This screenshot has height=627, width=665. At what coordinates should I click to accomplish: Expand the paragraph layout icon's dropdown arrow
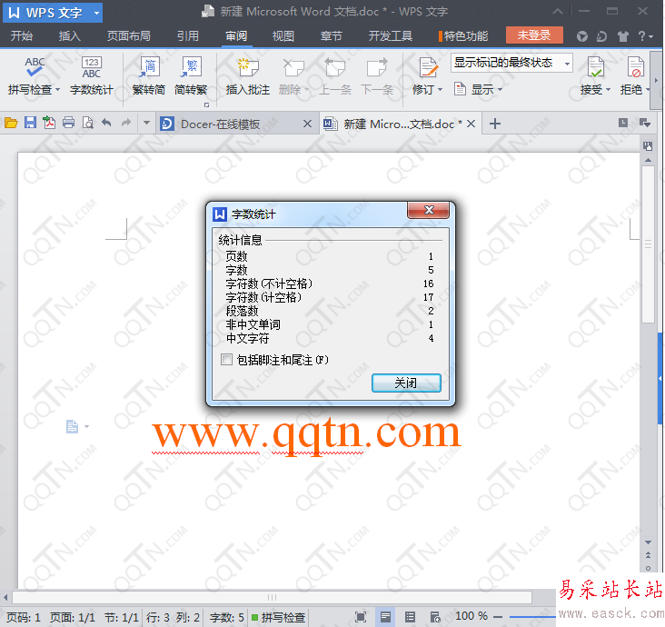coord(86,426)
